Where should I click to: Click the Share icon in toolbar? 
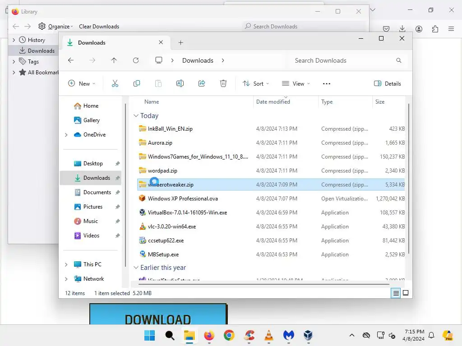click(202, 83)
